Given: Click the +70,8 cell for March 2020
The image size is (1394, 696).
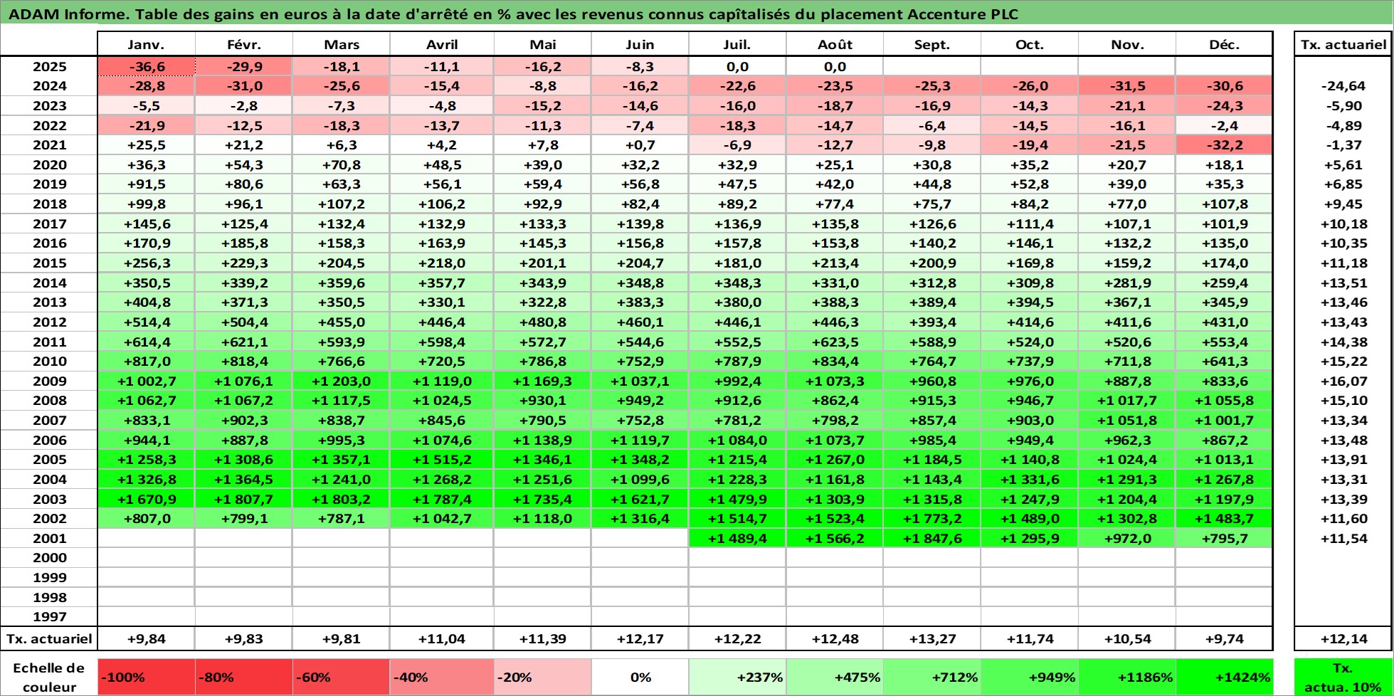Looking at the screenshot, I should click(341, 164).
